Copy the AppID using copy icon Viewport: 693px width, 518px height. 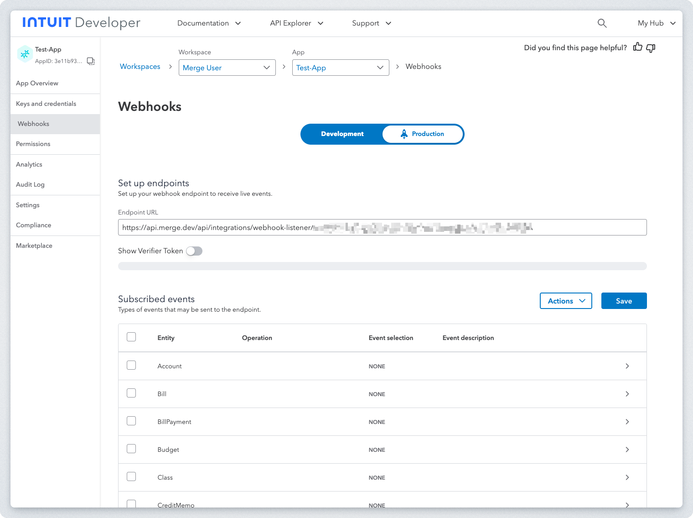91,61
